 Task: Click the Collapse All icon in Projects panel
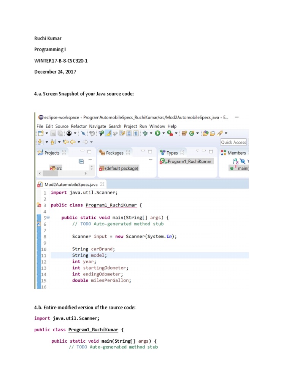pos(81,161)
